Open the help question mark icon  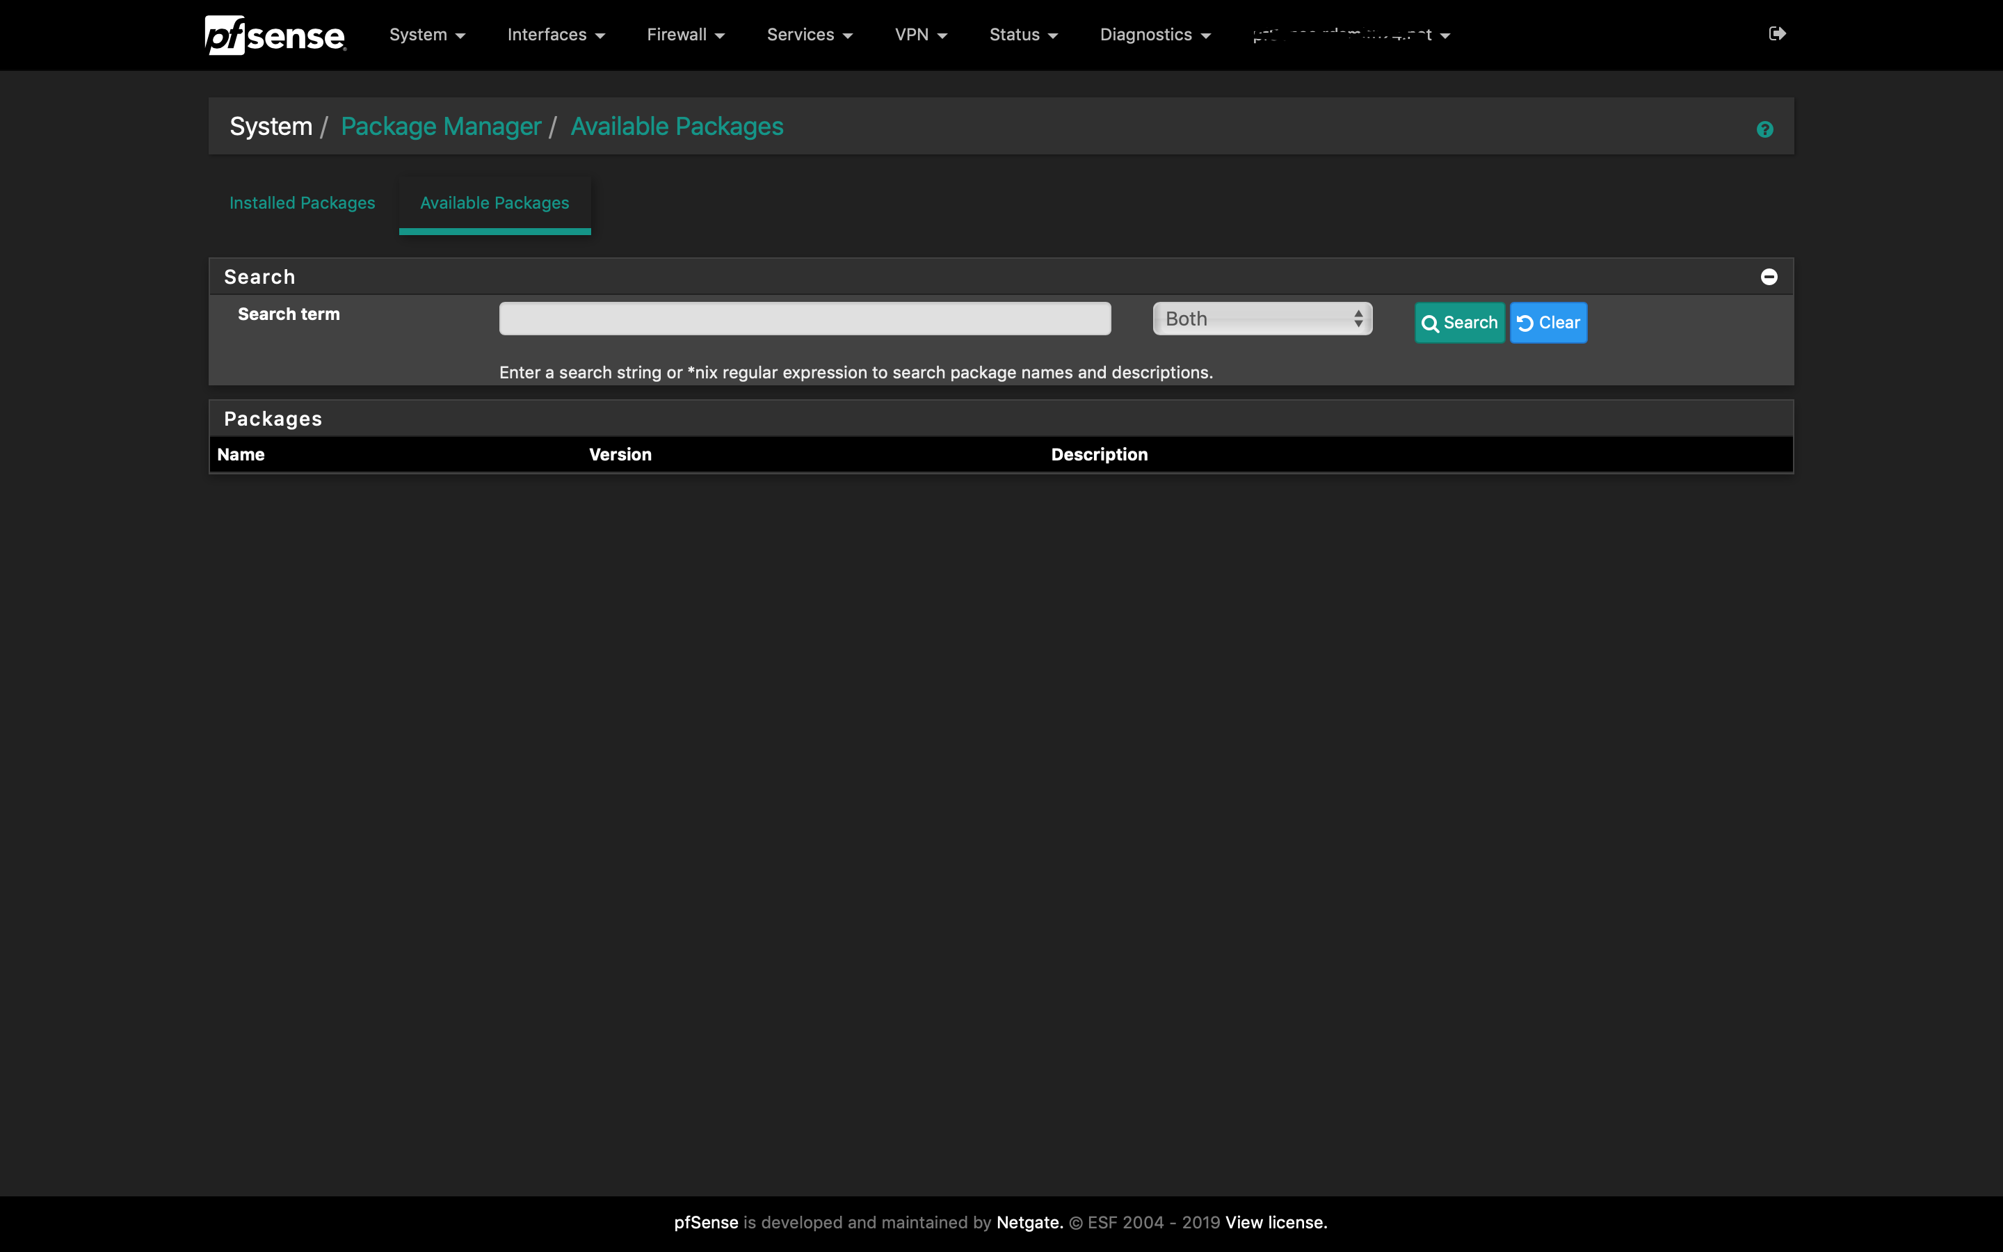(x=1764, y=129)
